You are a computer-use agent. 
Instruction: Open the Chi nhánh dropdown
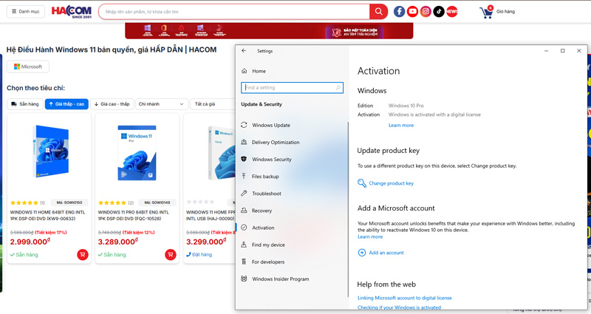coord(162,104)
